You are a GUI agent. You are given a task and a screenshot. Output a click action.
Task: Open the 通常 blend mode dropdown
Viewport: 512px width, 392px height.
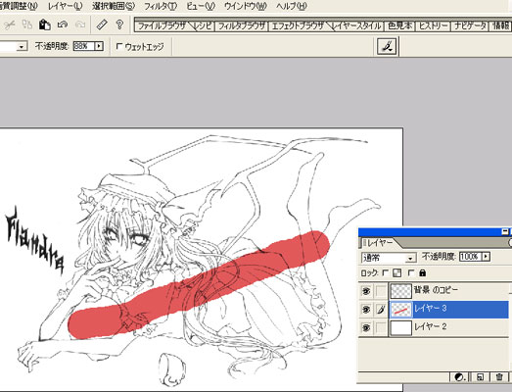[x=410, y=258]
